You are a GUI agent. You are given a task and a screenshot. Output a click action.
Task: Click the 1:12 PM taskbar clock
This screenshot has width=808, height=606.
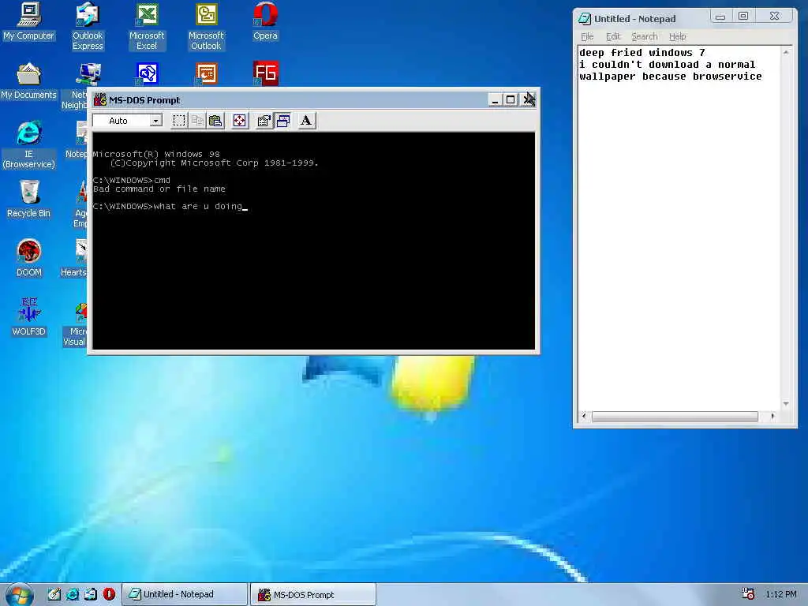[x=780, y=594]
